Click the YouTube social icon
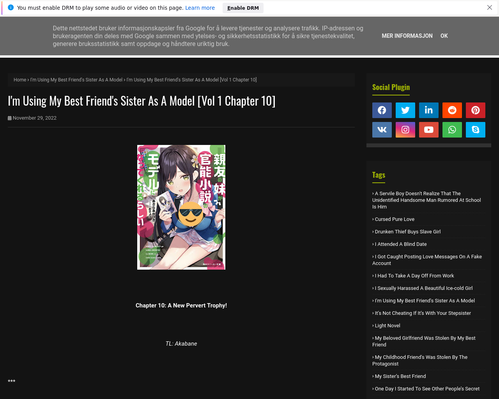Screen dimensions: 499x399 click(x=429, y=130)
